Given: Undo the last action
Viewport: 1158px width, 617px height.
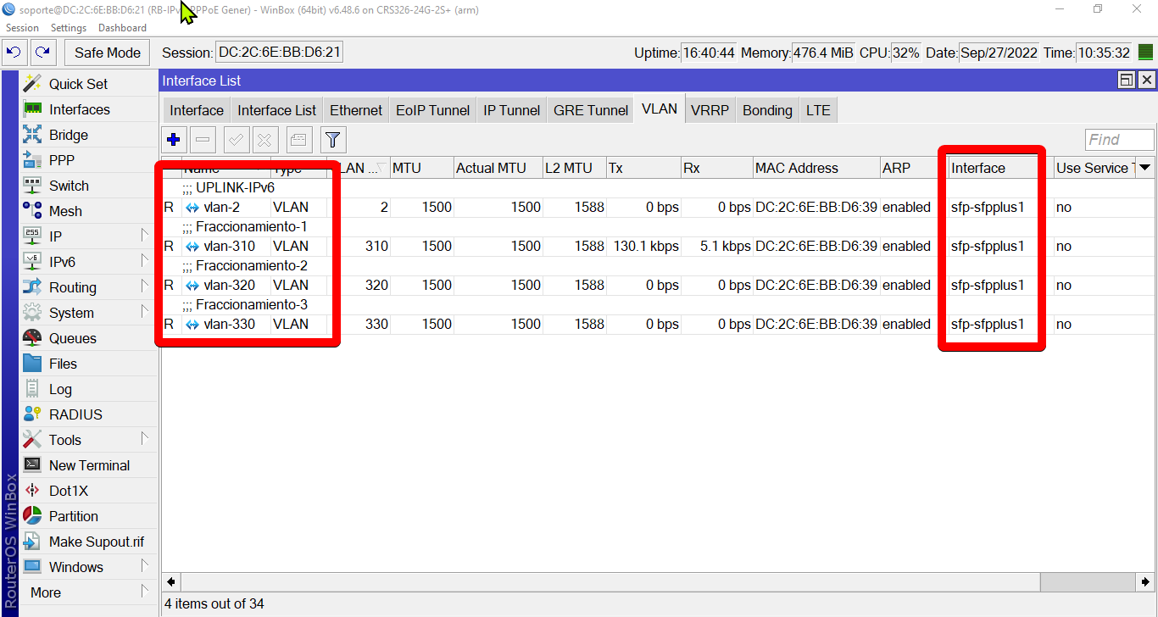Looking at the screenshot, I should pos(14,52).
